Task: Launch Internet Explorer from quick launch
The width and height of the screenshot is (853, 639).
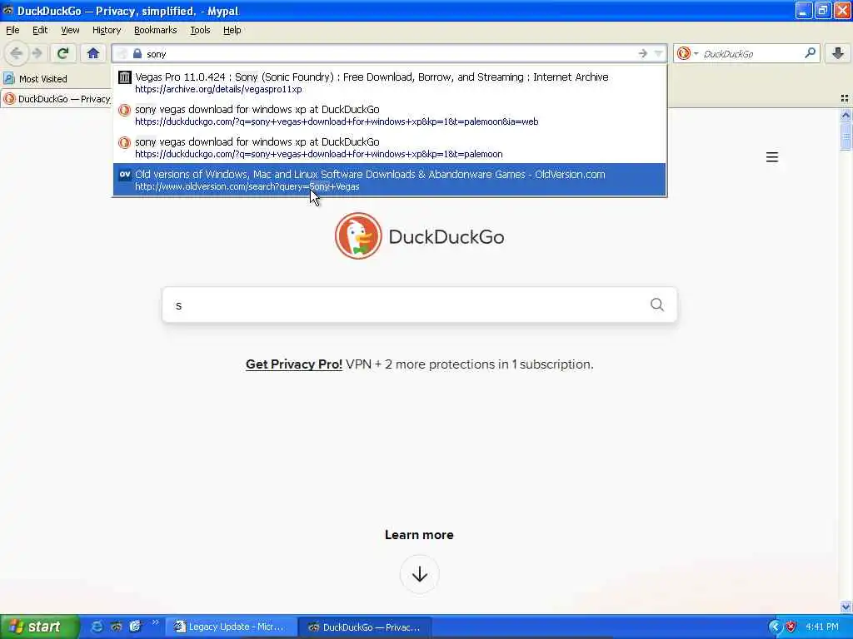Action: click(x=97, y=627)
